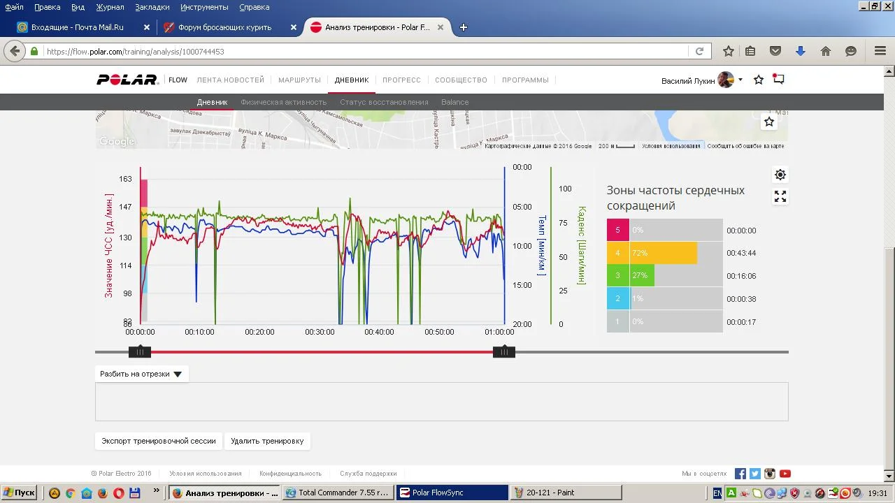Open the 'Статус восстановления' subtab

click(x=384, y=102)
